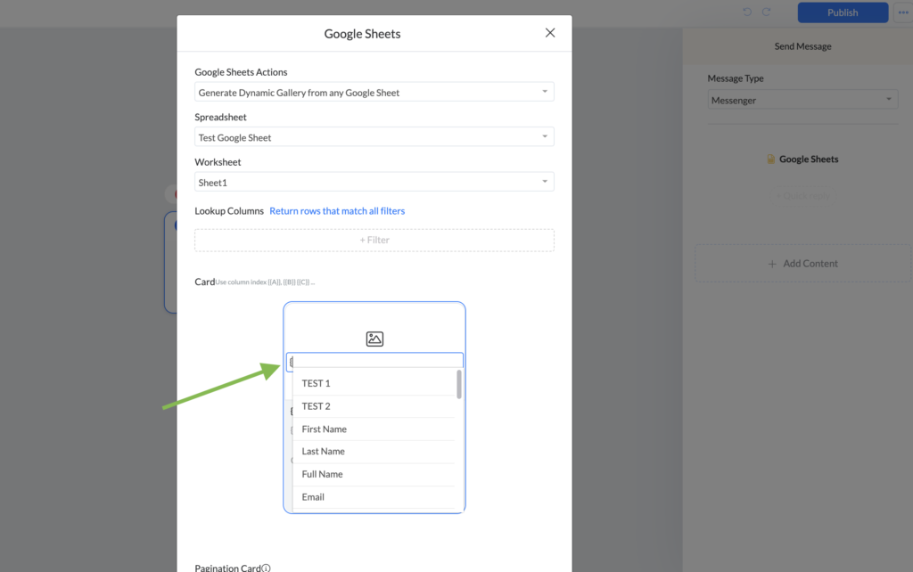The width and height of the screenshot is (913, 572).
Task: Click the Publish button
Action: 842,12
